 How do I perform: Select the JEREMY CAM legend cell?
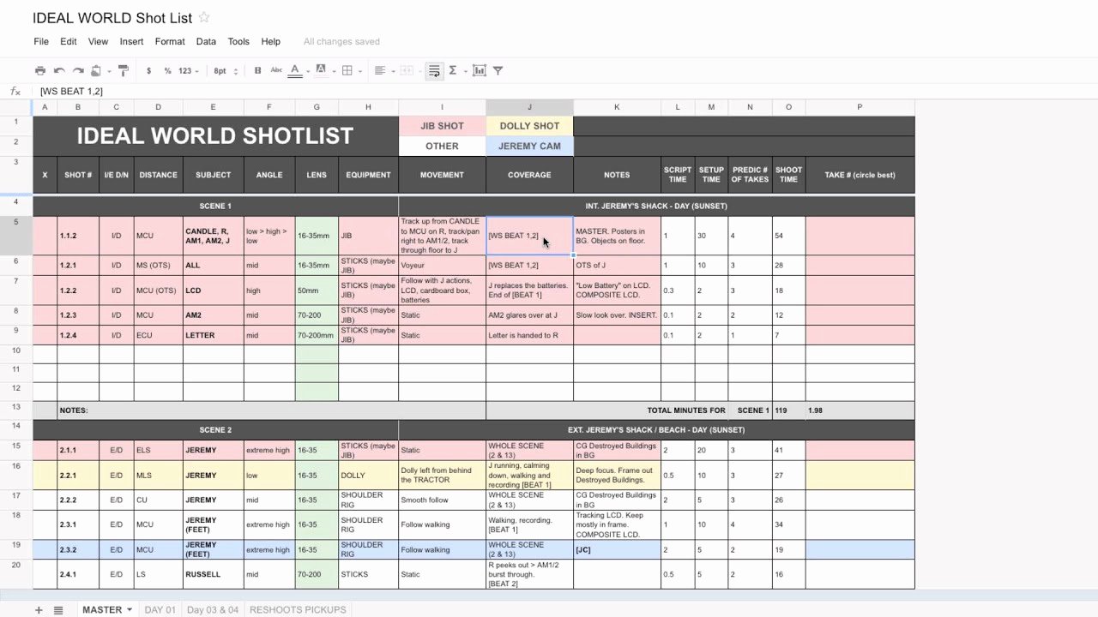(x=529, y=146)
